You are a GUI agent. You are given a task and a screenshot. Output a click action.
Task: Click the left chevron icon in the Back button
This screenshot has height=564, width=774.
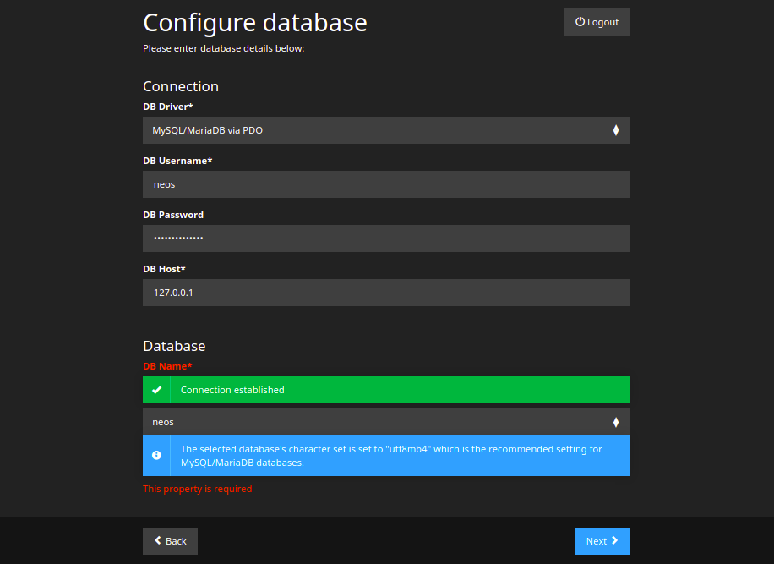coord(157,540)
